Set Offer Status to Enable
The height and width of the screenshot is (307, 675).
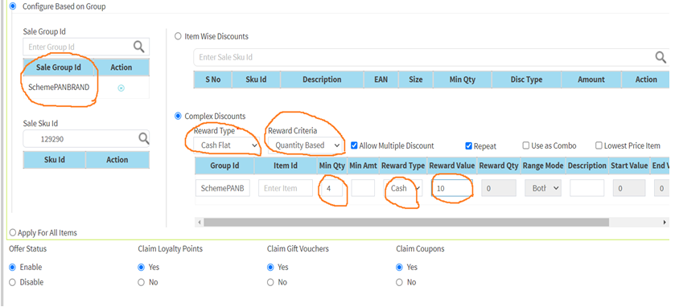(x=13, y=267)
